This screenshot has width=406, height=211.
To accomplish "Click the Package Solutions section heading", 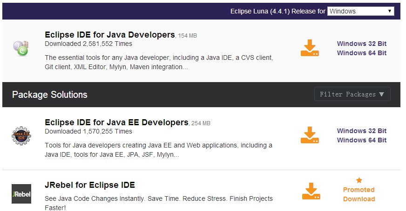I will click(50, 95).
